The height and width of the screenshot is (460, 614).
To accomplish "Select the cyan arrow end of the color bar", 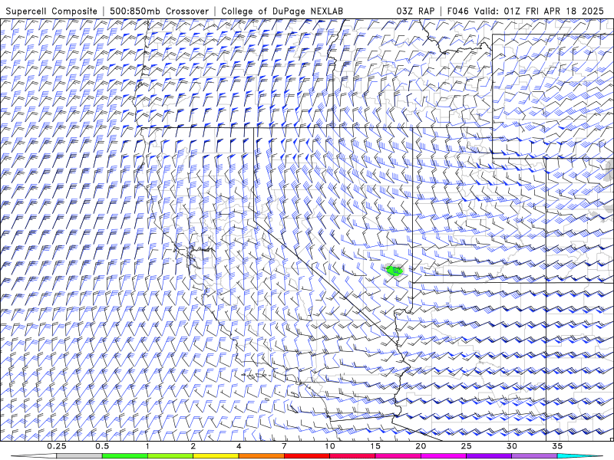I will tap(580, 456).
